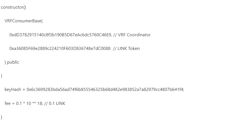Click the 0.1 value after fee =
The height and width of the screenshot is (123, 243).
pos(19,103)
